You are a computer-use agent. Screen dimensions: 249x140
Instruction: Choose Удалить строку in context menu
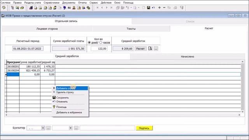70,92
